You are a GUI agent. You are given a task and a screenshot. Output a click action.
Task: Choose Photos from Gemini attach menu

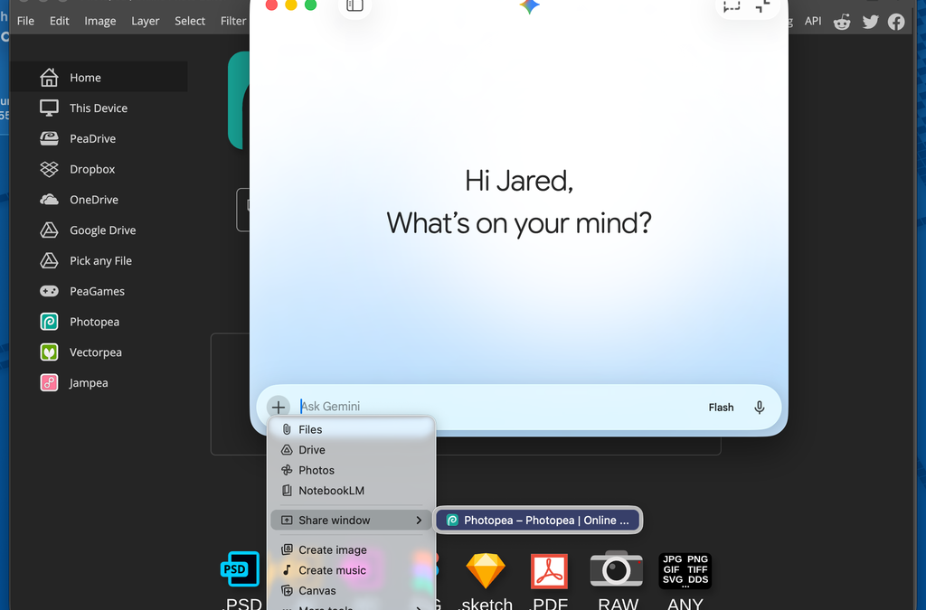pyautogui.click(x=352, y=470)
